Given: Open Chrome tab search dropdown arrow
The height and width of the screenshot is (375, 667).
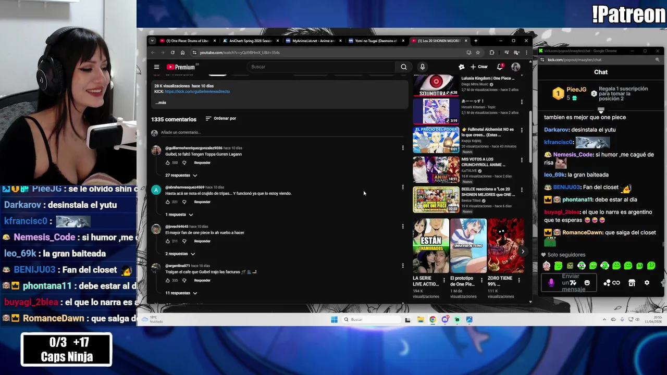Looking at the screenshot, I should point(152,41).
